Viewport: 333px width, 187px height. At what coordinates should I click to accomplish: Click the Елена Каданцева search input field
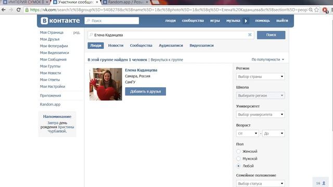[x=171, y=35]
